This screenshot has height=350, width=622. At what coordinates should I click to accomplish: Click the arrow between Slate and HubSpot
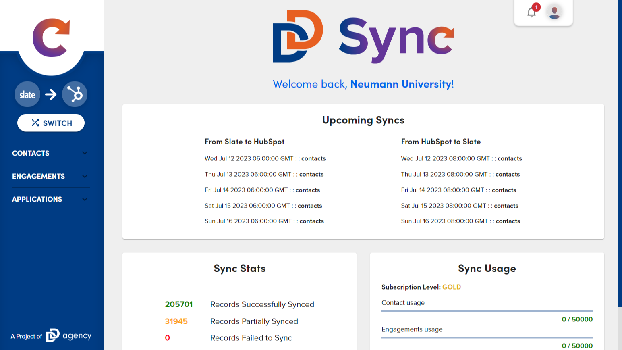click(51, 94)
